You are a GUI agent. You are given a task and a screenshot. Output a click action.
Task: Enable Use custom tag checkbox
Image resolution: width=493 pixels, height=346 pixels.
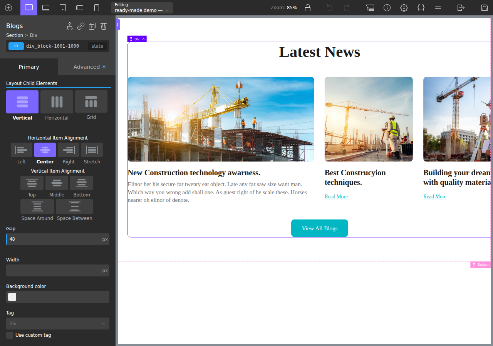pos(10,335)
